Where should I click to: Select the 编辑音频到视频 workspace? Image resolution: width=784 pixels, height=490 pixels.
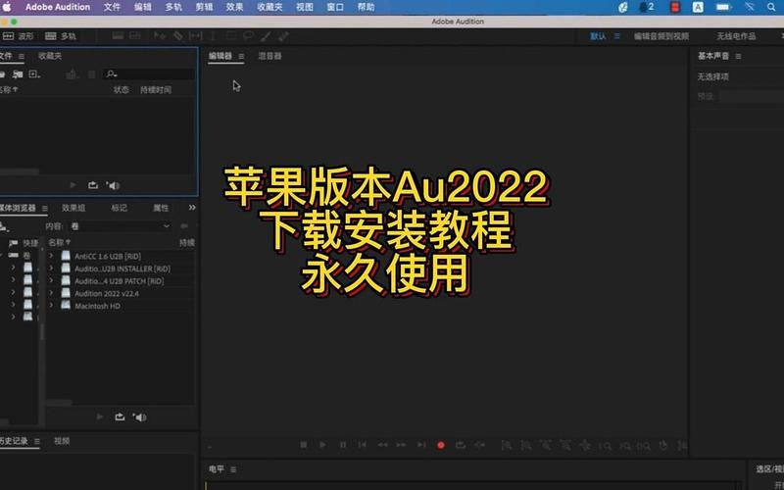(661, 36)
